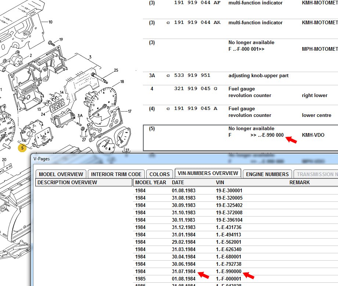Open the ENGINE NUMBERS tab
The height and width of the screenshot is (286, 338).
click(x=267, y=174)
